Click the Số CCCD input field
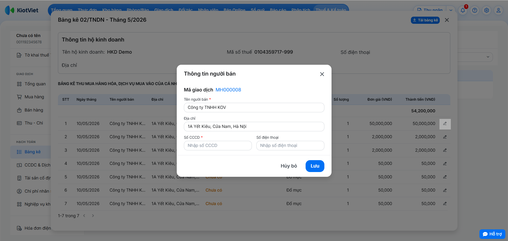 click(x=218, y=146)
